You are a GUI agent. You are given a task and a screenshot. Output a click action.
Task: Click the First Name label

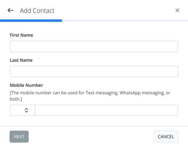click(x=22, y=35)
